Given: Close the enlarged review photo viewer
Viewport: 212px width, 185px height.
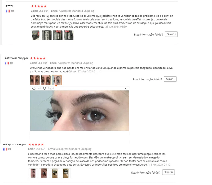Looking at the screenshot, I should click(125, 89).
